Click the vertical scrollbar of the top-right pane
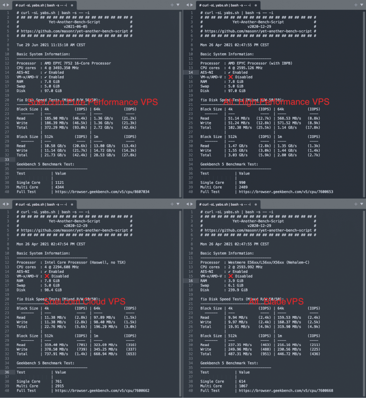The width and height of the screenshot is (366, 398). (364, 103)
